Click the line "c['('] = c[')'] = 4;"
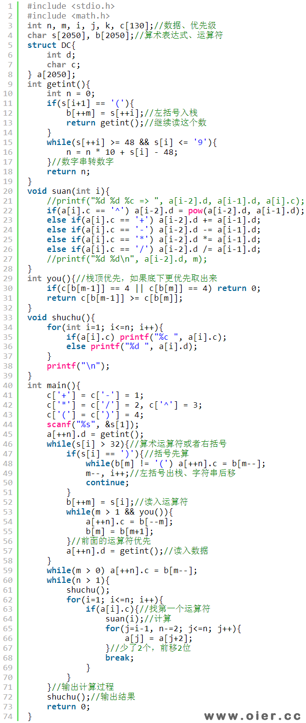This screenshot has height=723, width=306. coord(96,415)
